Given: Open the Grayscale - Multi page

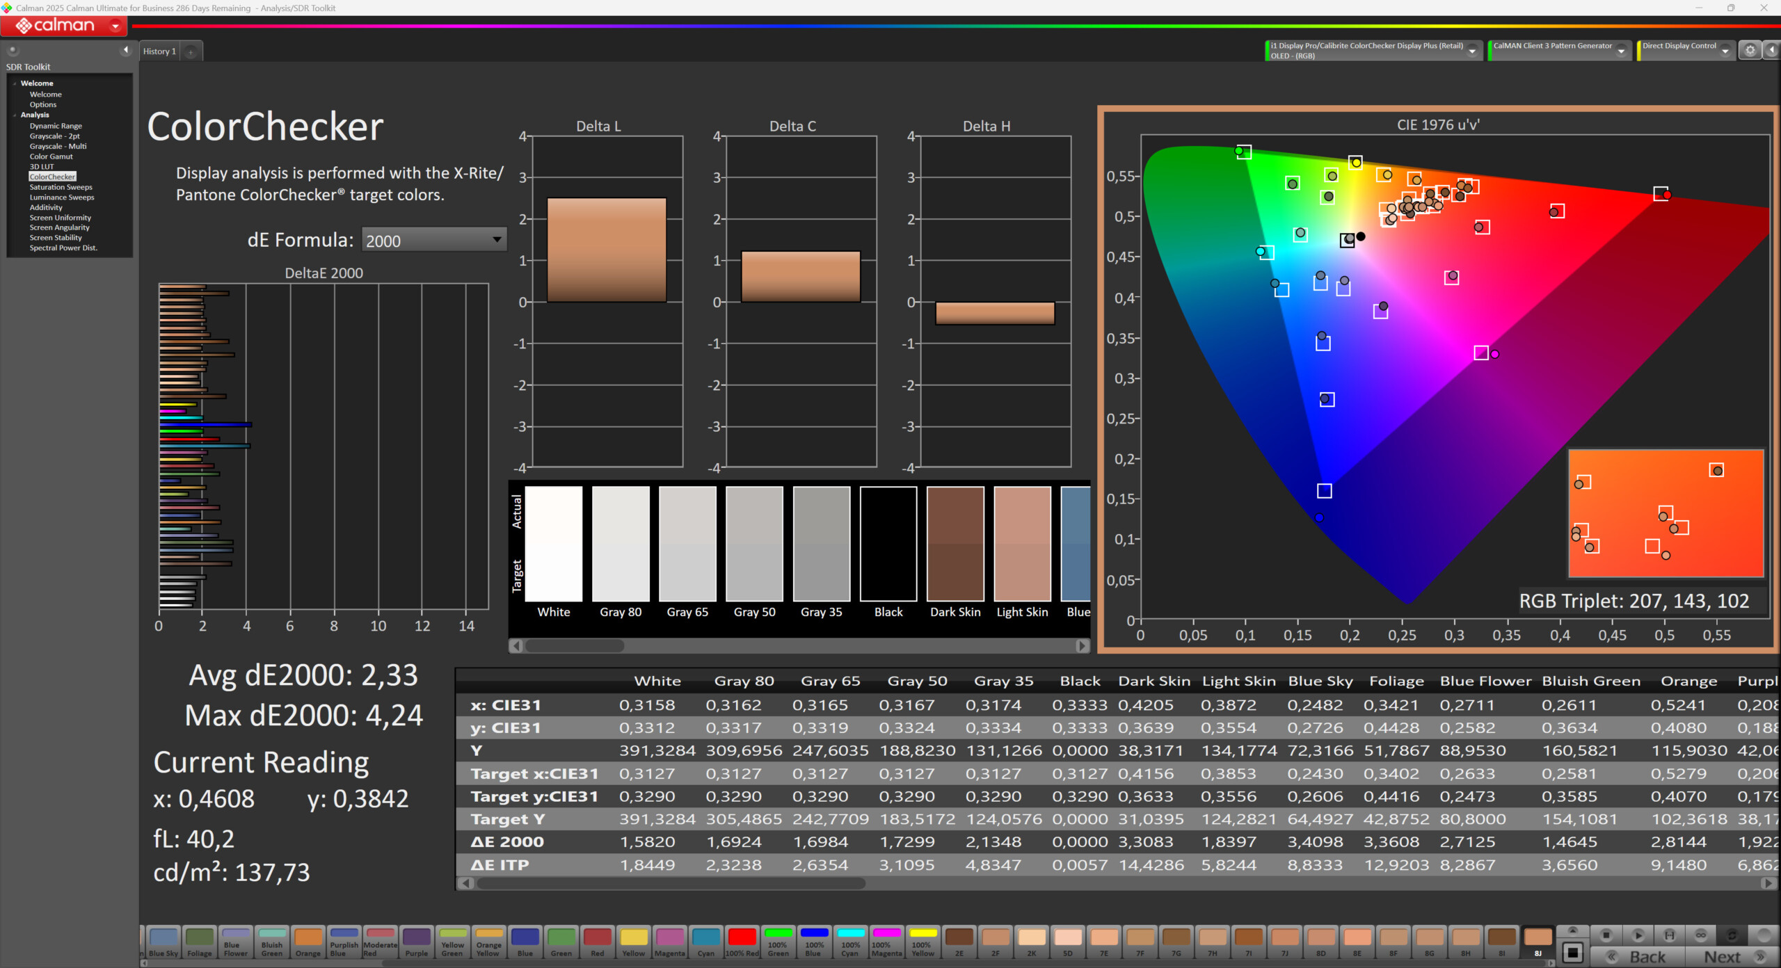Looking at the screenshot, I should click(58, 146).
